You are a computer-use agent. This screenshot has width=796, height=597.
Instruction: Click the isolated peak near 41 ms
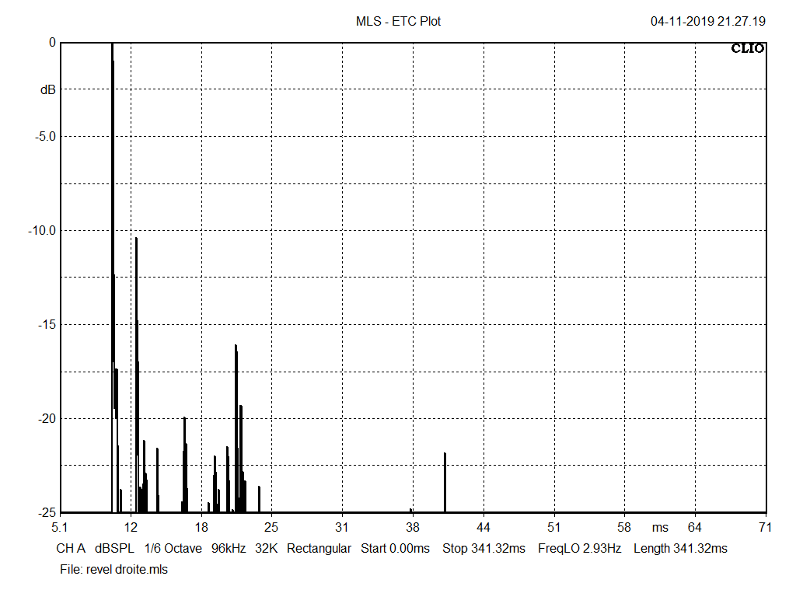(x=445, y=482)
